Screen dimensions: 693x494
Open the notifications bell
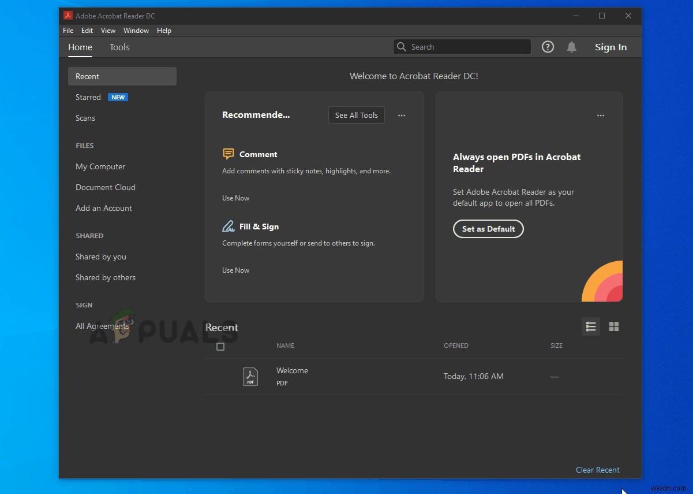pos(571,47)
